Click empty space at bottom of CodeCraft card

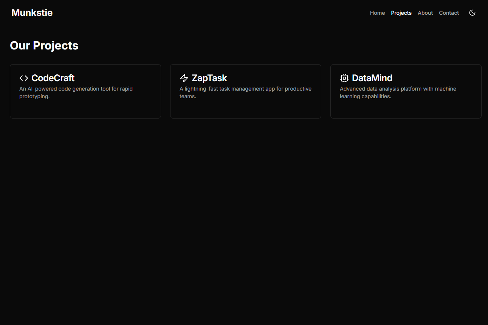click(x=85, y=109)
